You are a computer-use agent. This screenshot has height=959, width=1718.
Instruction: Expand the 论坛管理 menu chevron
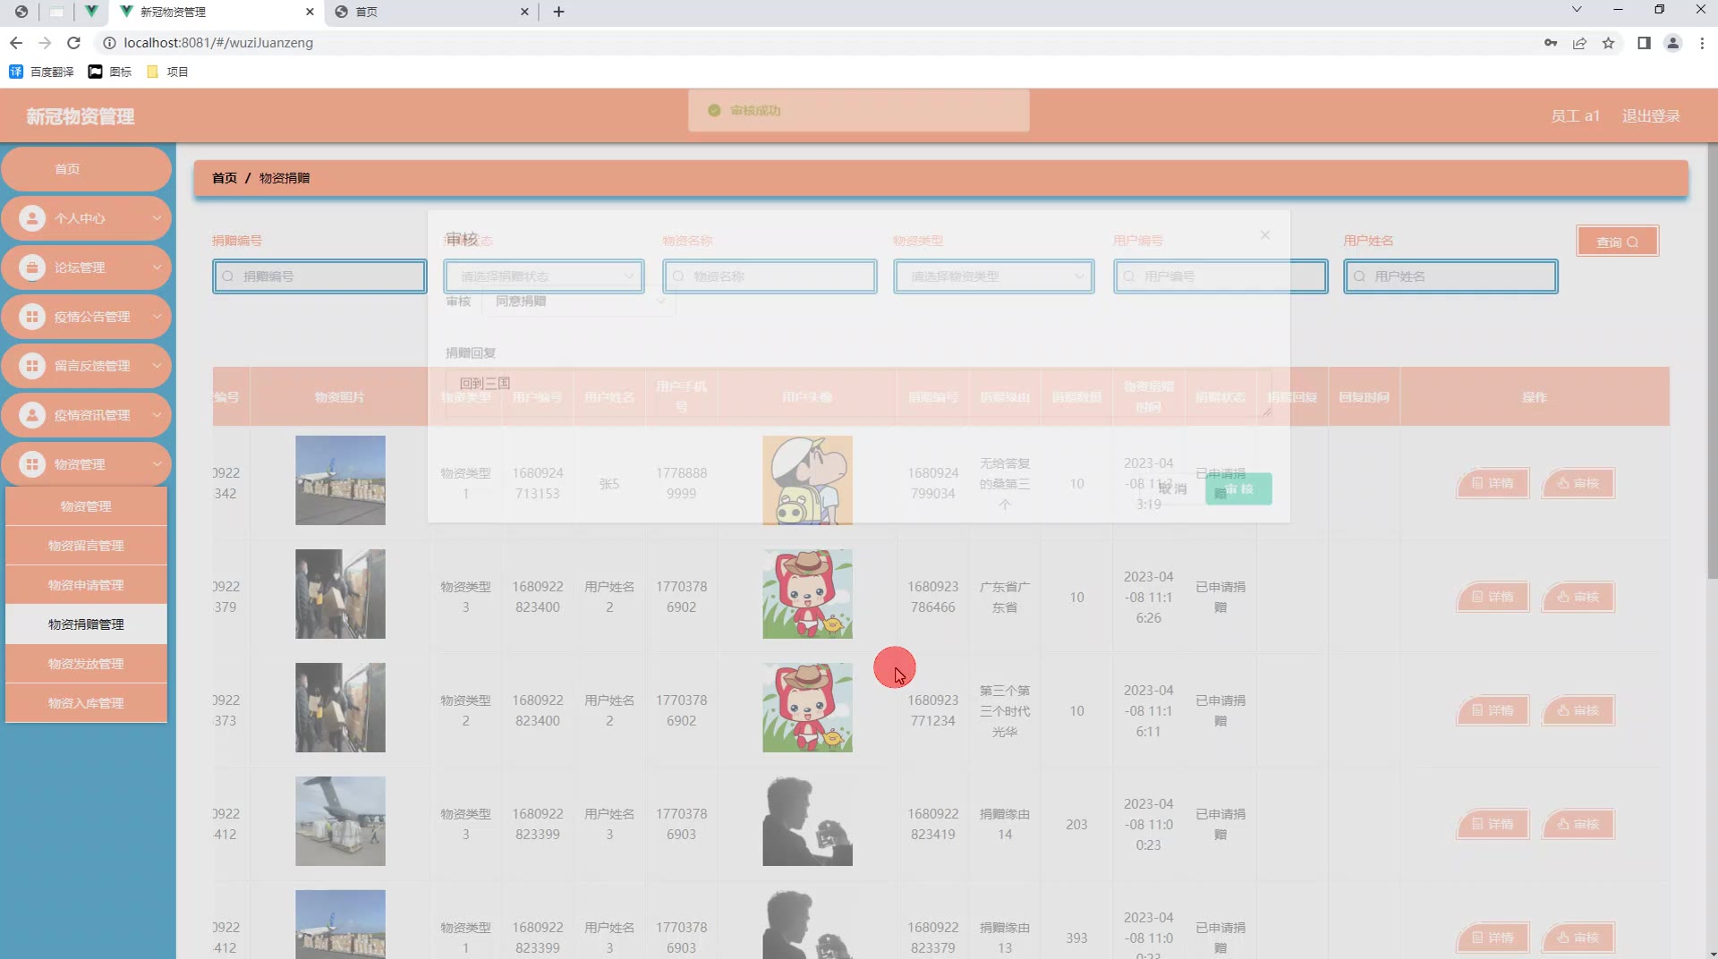point(157,267)
